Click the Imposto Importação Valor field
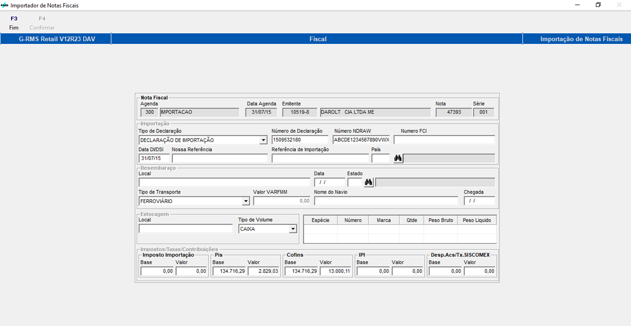 (x=191, y=271)
